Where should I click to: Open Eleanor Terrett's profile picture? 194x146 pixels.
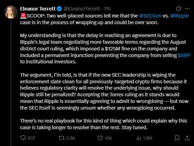point(11,12)
